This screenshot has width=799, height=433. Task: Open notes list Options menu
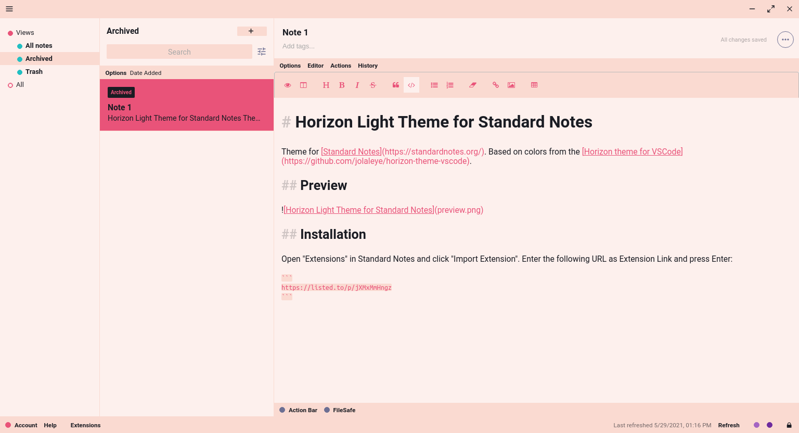click(115, 73)
